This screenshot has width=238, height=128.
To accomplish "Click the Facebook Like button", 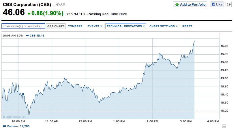I will (x=217, y=4).
